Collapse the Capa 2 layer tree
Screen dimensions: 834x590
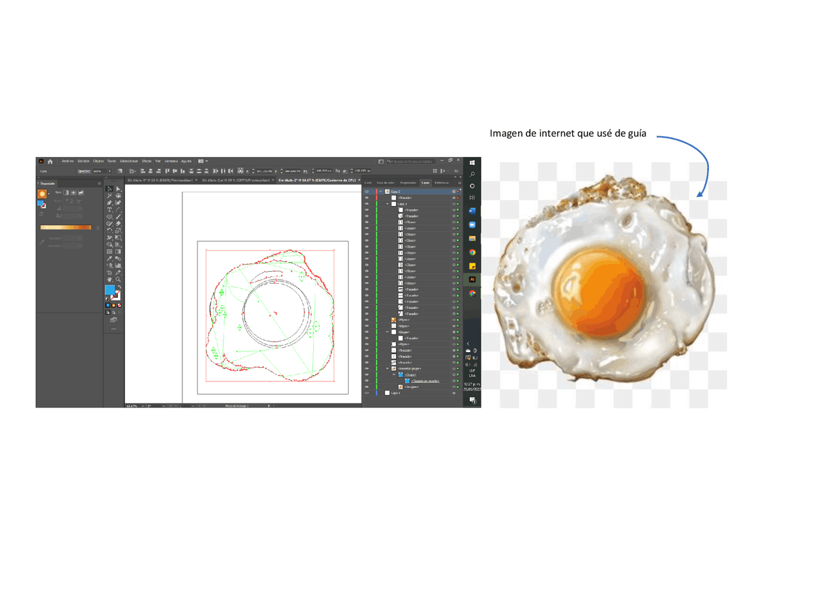point(381,192)
